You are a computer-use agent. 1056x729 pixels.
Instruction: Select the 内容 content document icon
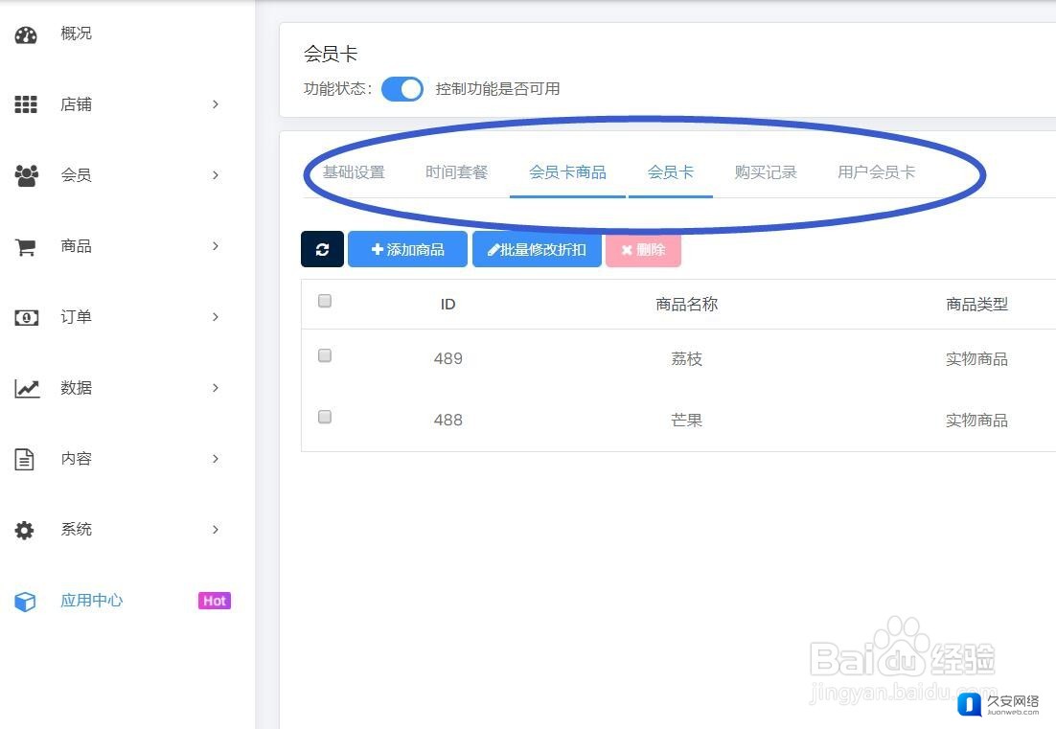click(x=26, y=459)
